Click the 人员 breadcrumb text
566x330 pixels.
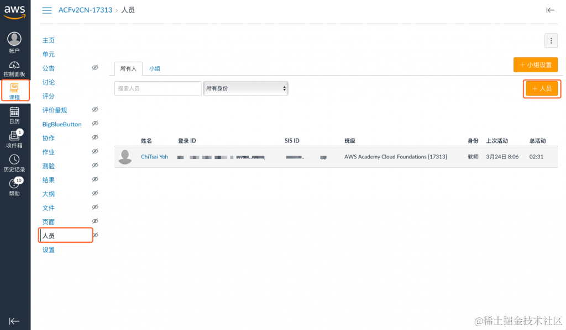(x=128, y=10)
